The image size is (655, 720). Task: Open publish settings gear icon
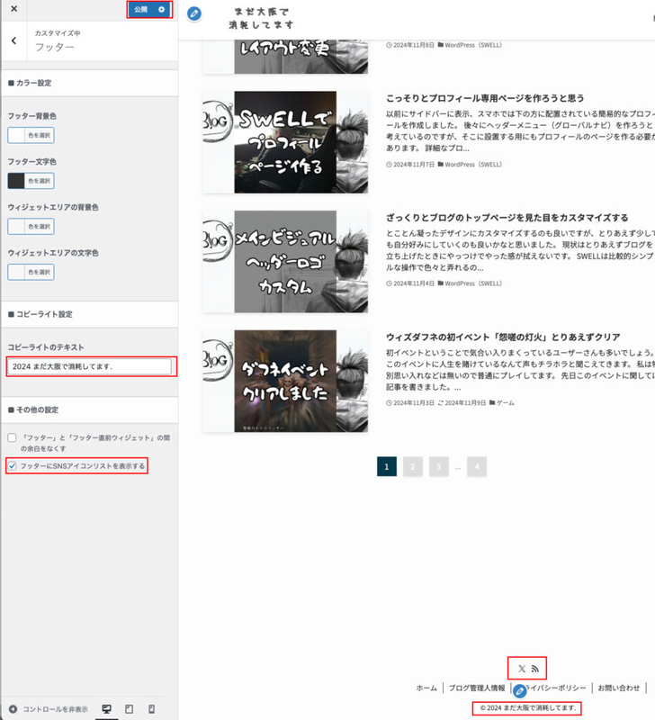(x=162, y=9)
